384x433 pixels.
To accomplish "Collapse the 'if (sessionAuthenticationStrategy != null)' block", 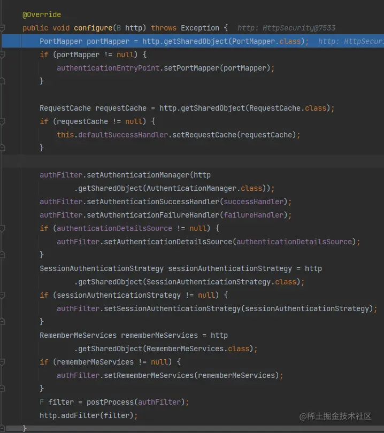I will (x=2, y=295).
